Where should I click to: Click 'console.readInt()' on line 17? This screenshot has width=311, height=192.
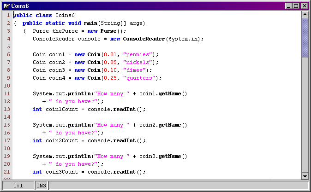point(115,140)
